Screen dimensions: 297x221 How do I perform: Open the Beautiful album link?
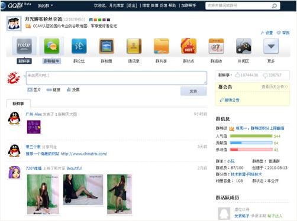point(74,168)
